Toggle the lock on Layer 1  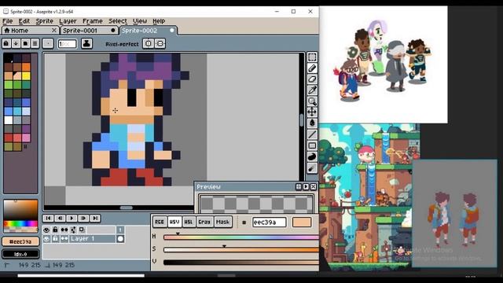[55, 239]
